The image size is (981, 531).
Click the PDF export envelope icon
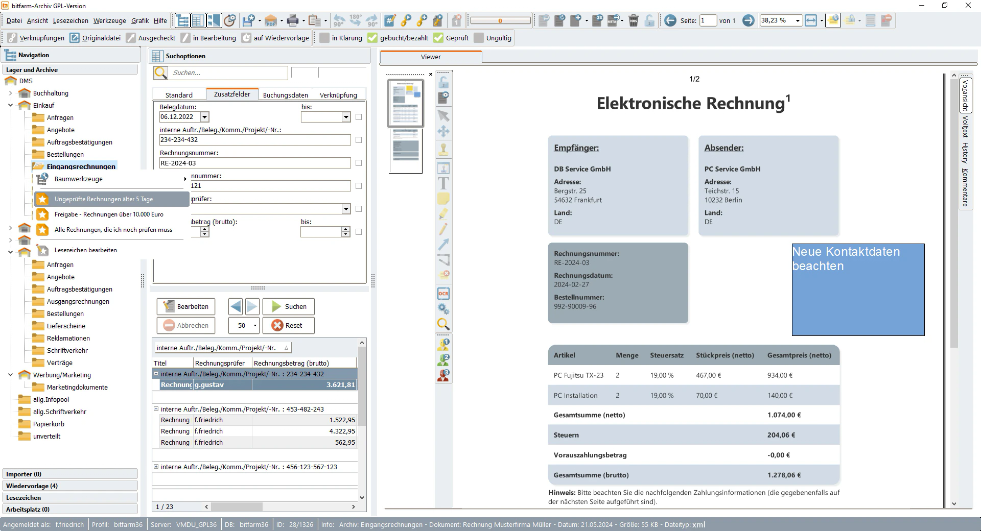(x=270, y=21)
